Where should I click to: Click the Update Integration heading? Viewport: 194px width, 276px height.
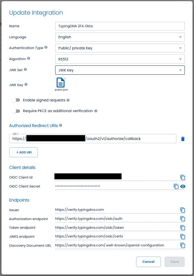click(36, 13)
